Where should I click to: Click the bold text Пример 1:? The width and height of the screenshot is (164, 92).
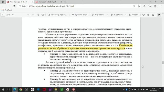coord(55,54)
